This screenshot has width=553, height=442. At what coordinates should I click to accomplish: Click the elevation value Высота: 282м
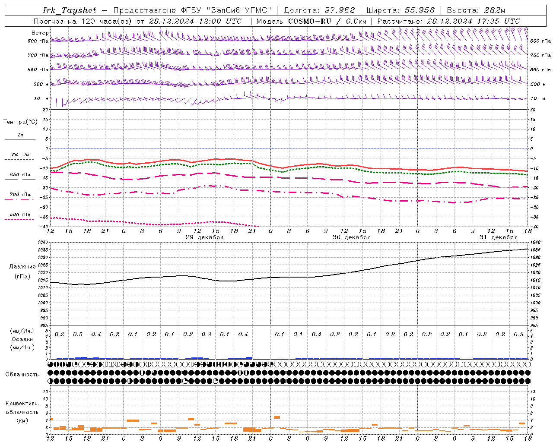476,10
